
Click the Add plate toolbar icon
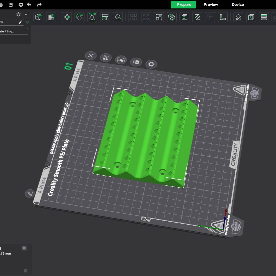[51, 17]
